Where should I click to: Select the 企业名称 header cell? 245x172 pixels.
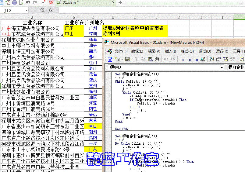pyautogui.click(x=32, y=22)
